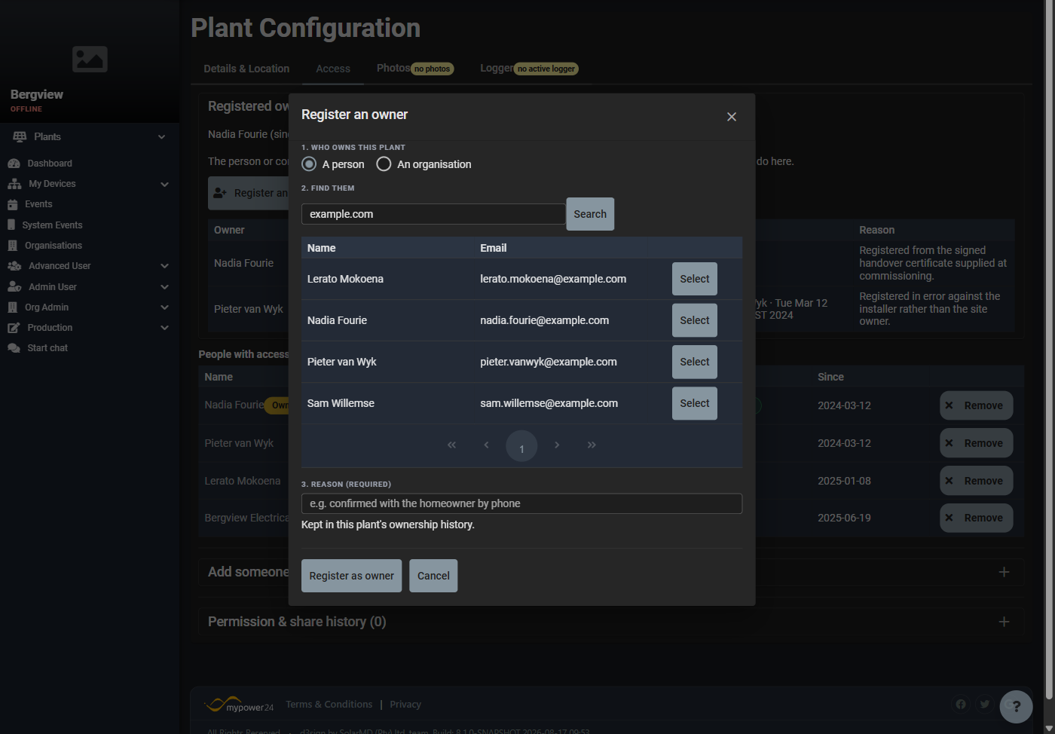Expand the Org Admin chevron
The width and height of the screenshot is (1055, 734).
(x=164, y=307)
